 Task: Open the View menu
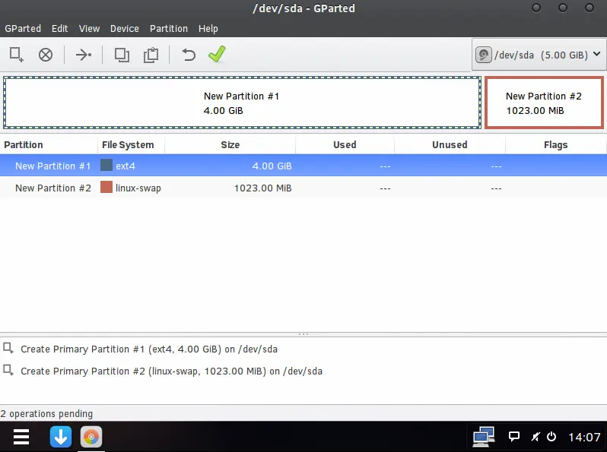coord(89,29)
